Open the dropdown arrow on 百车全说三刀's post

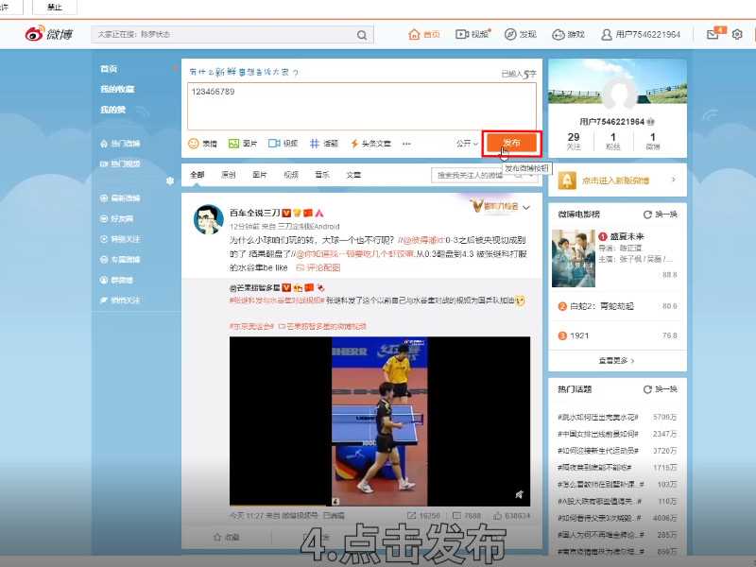coord(527,207)
